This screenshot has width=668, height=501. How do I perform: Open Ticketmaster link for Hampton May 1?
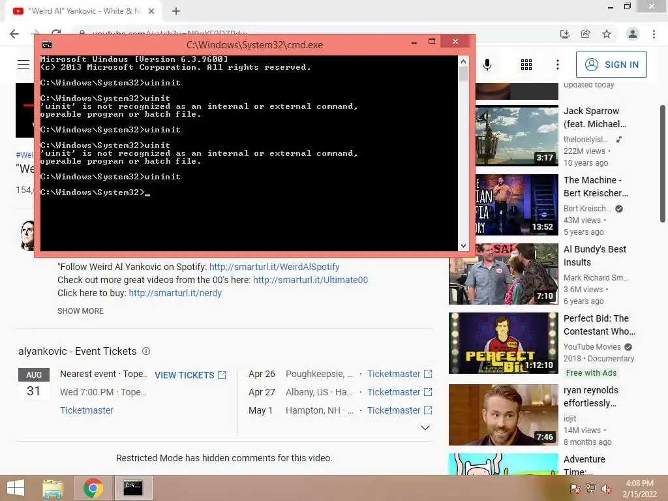[400, 410]
